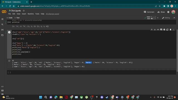Add a comment to the cell
Image resolution: width=178 pixels, height=100 pixels.
[x=161, y=29]
